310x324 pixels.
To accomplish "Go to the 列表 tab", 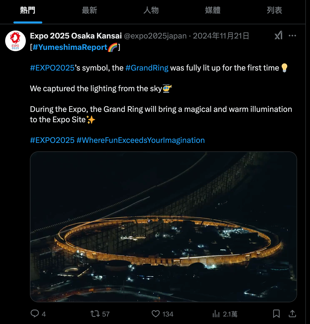I will [x=274, y=11].
